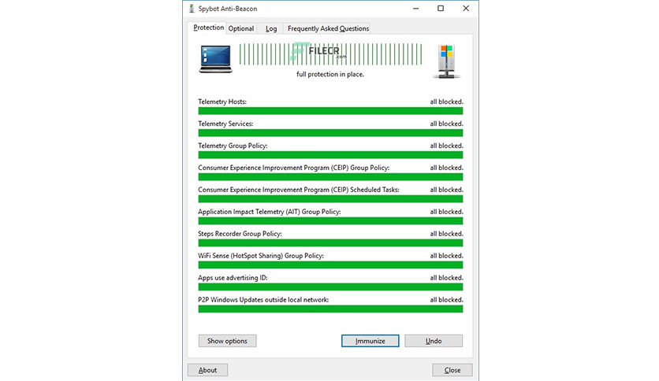Click the Apps use advertising ID progress bar

pos(330,287)
